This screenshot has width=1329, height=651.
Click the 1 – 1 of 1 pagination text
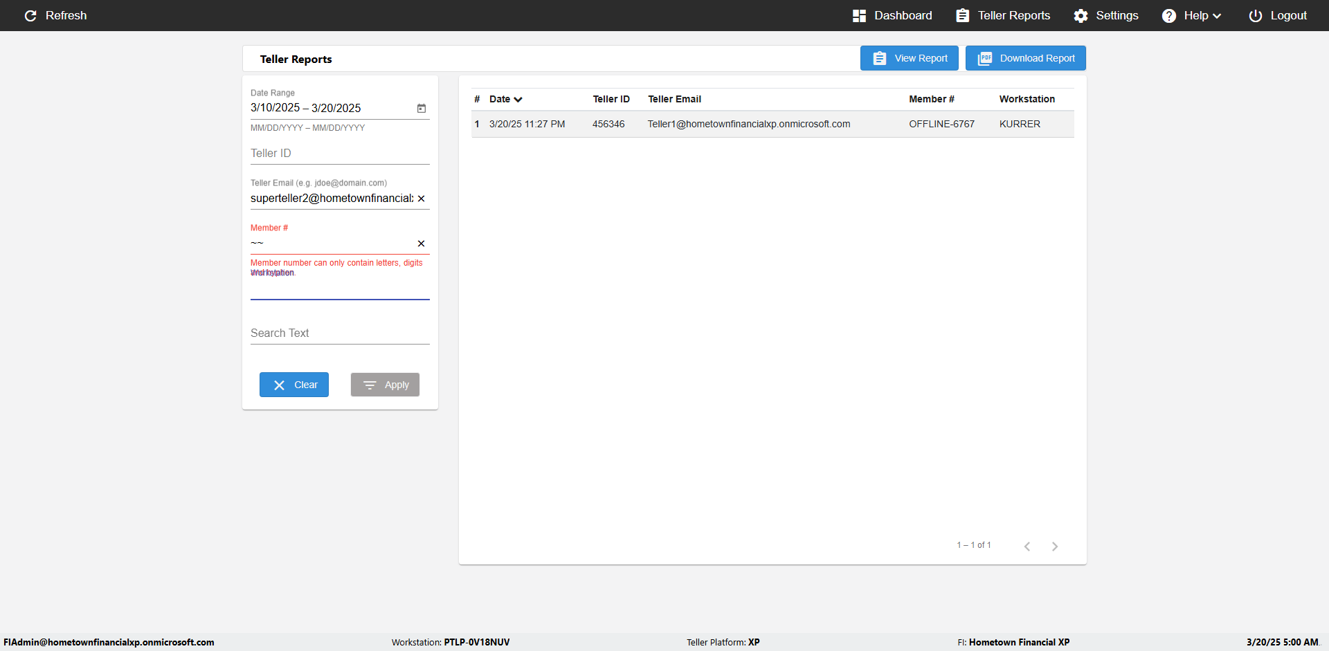coord(974,545)
